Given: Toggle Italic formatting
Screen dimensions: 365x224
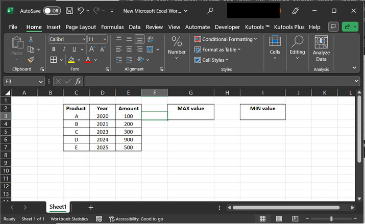Looking at the screenshot, I should (x=64, y=49).
